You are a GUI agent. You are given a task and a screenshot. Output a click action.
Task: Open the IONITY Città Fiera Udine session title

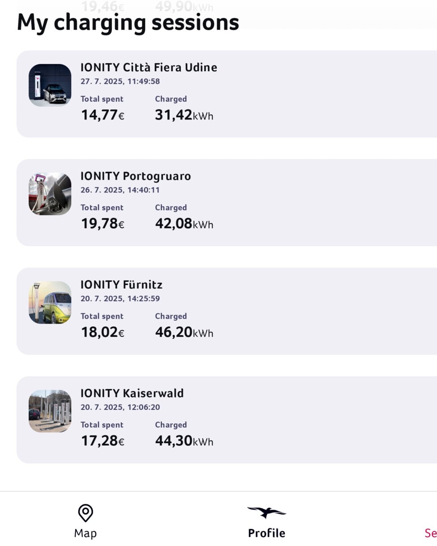(149, 68)
